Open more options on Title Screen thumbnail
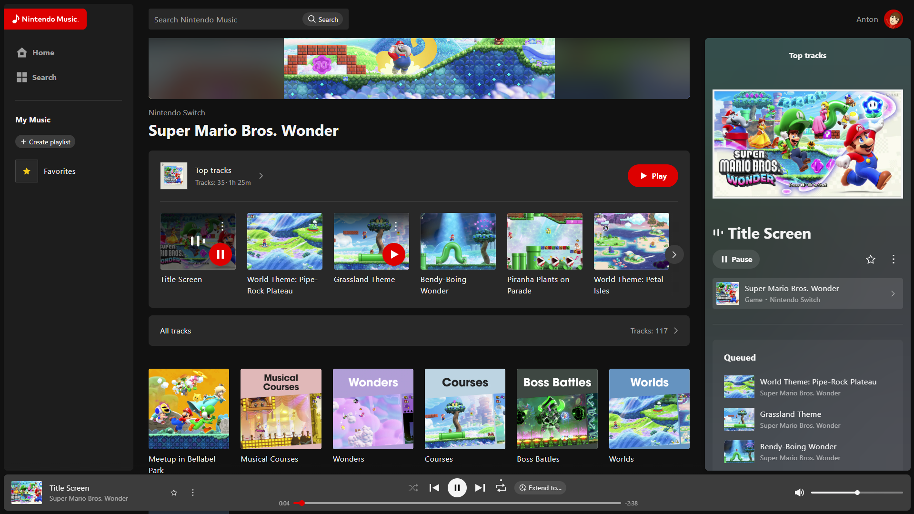The image size is (914, 514). pyautogui.click(x=222, y=226)
